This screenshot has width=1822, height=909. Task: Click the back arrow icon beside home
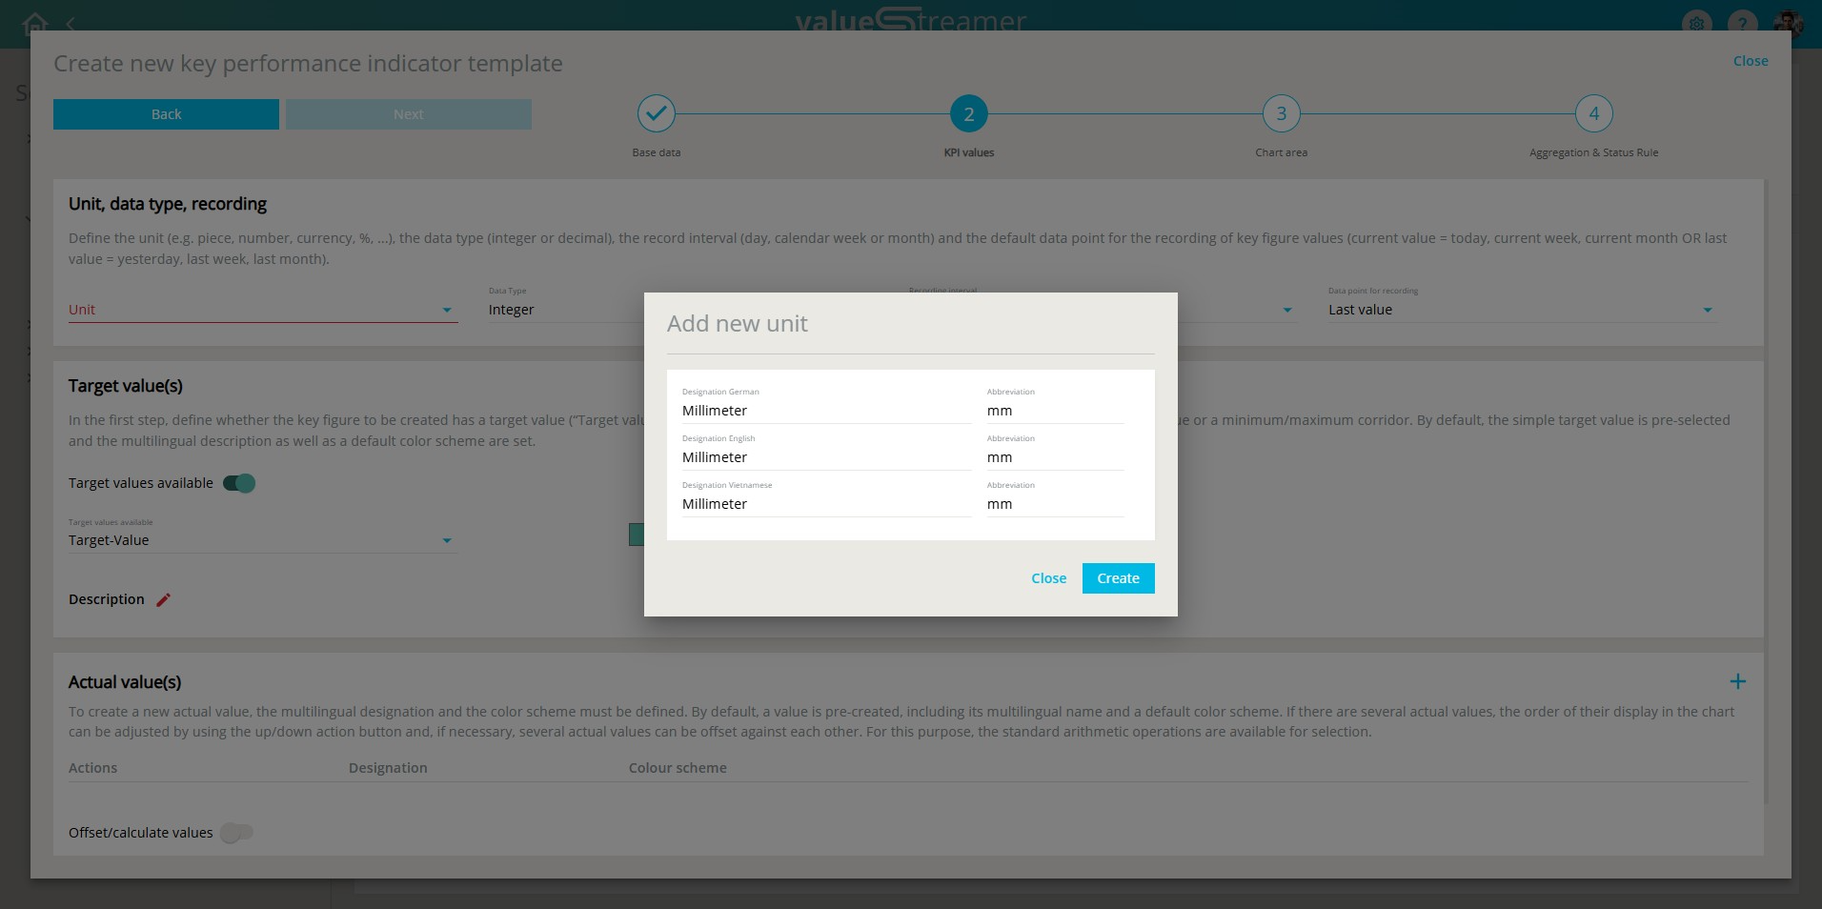coord(71,22)
